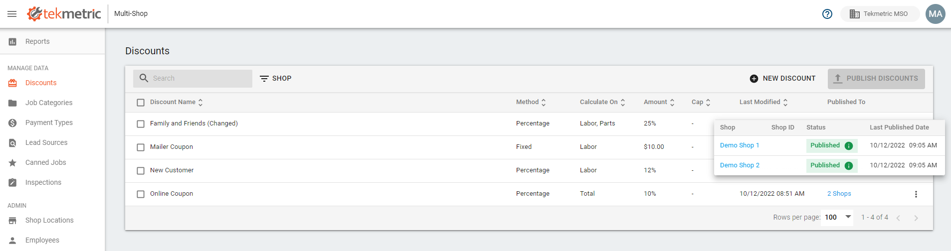951x251 pixels.
Task: Go to next page of discounts
Action: (x=916, y=218)
